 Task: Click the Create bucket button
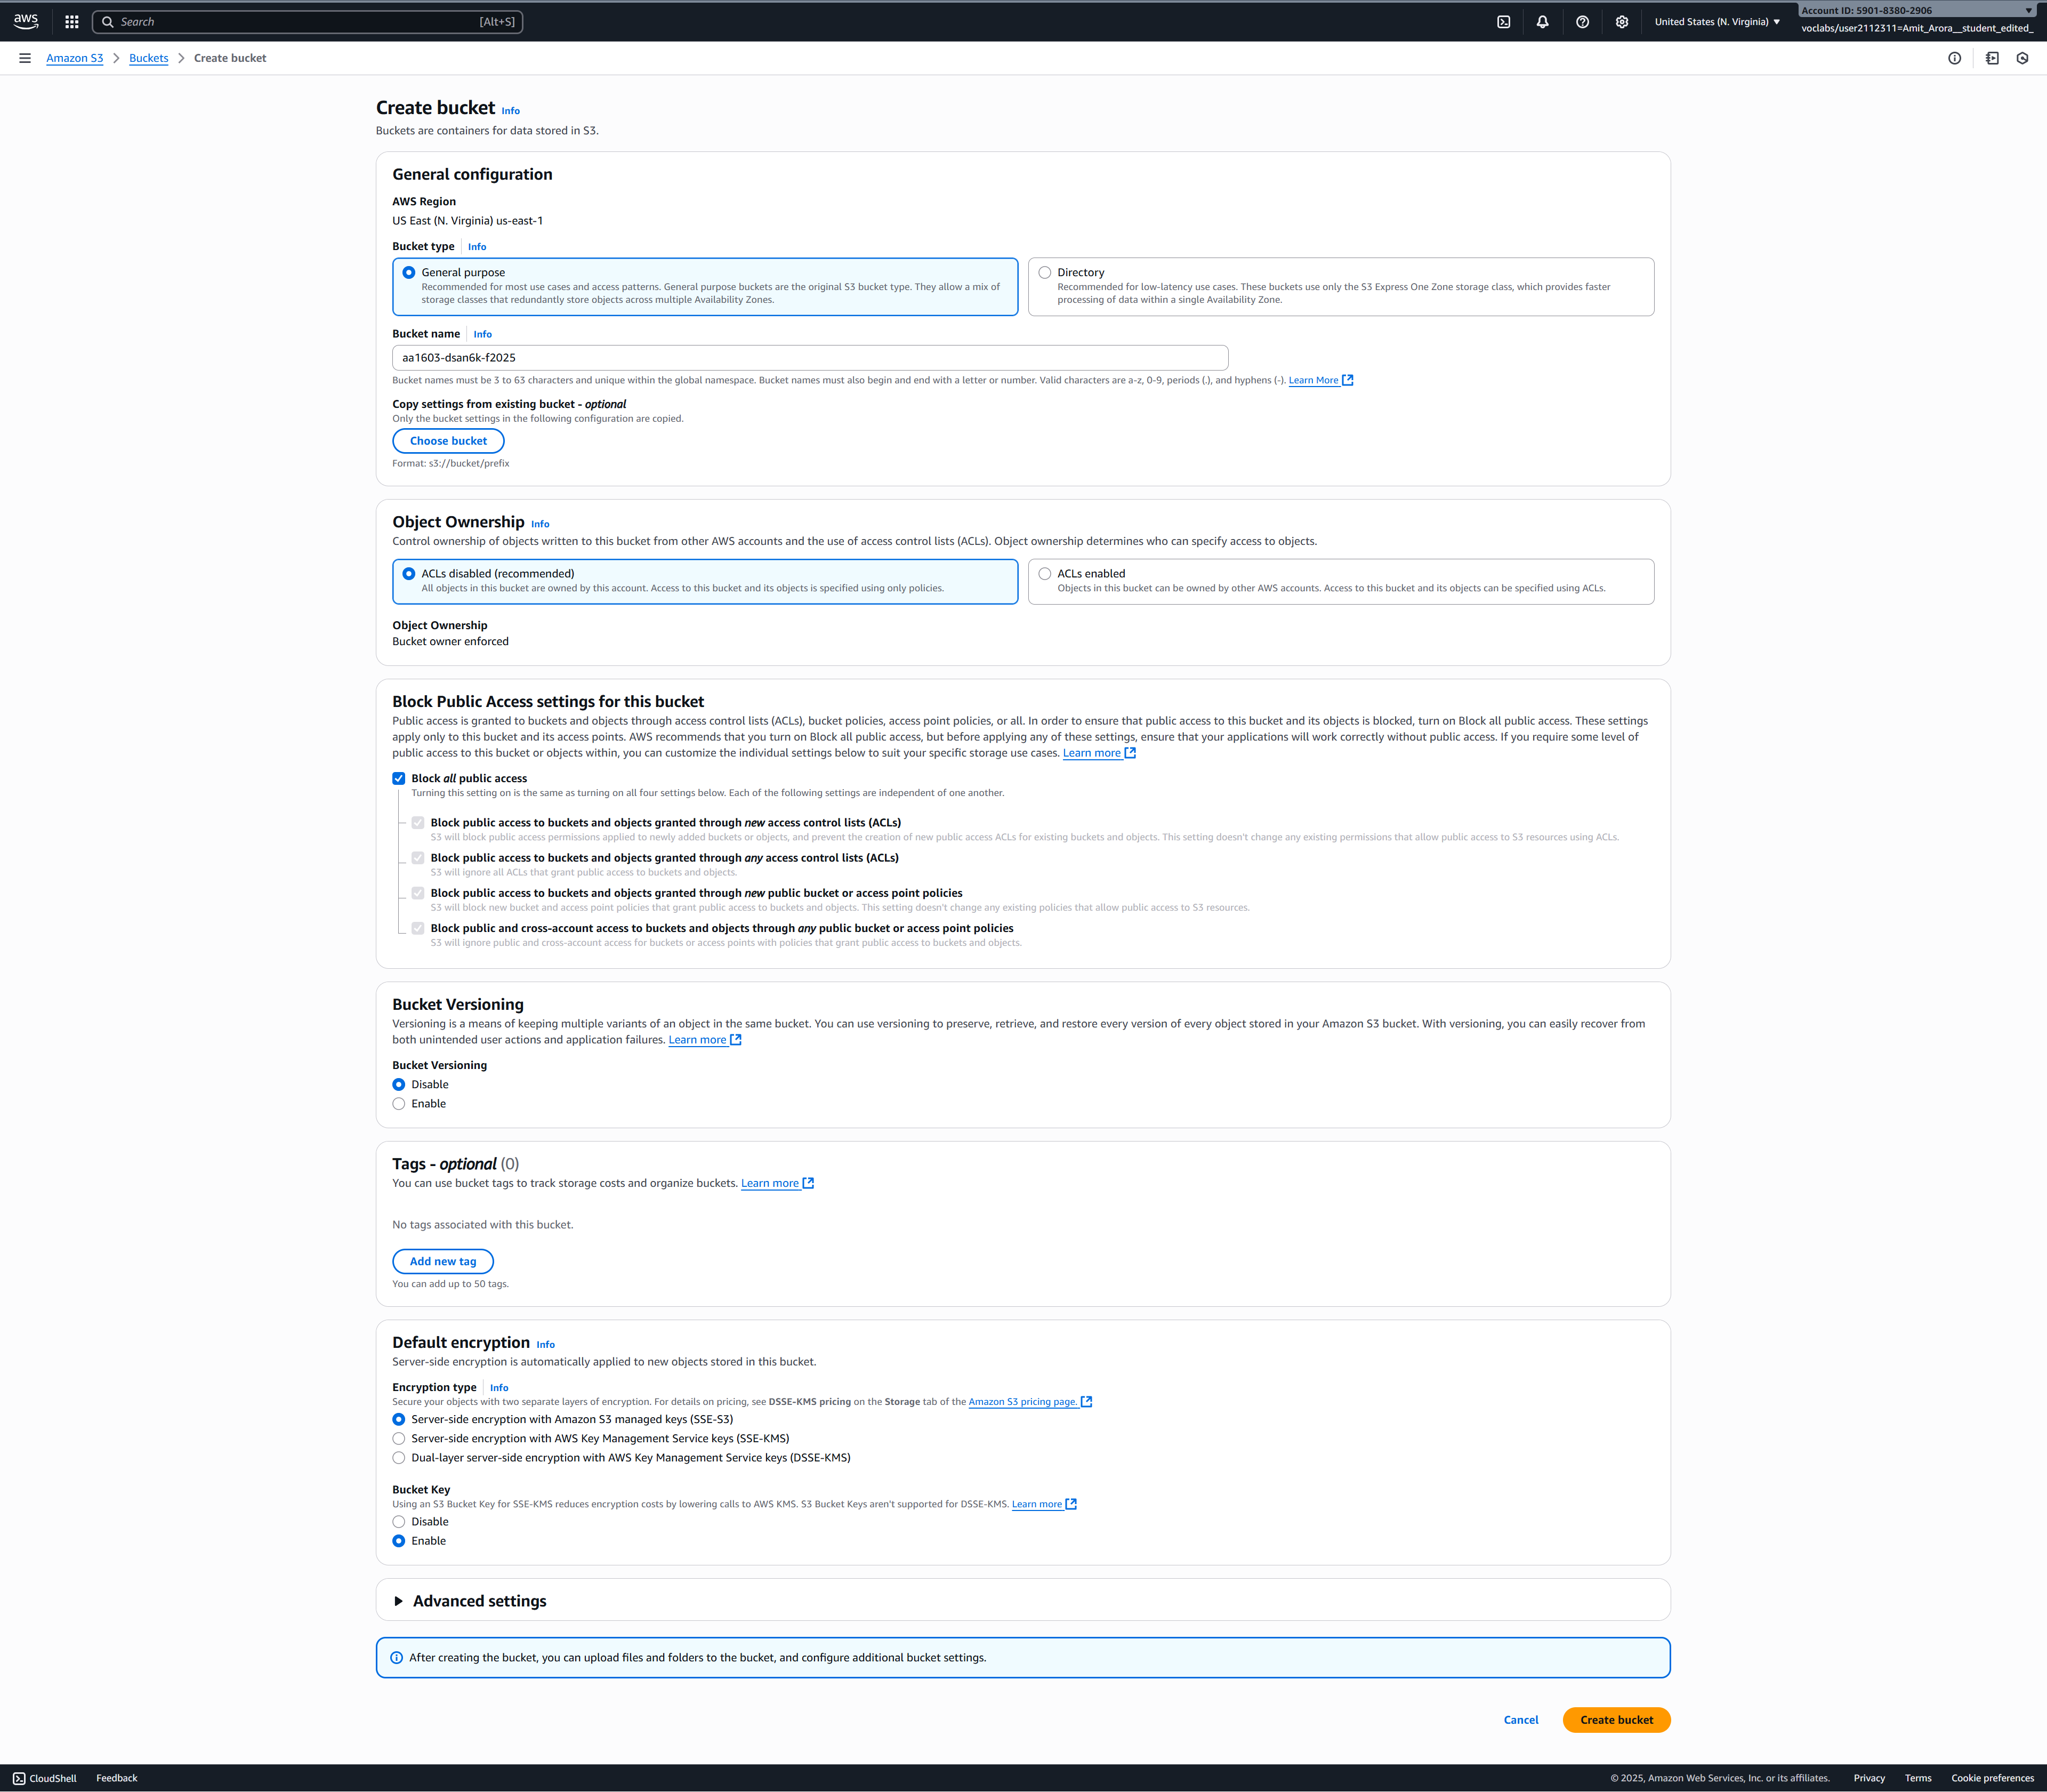1616,1720
